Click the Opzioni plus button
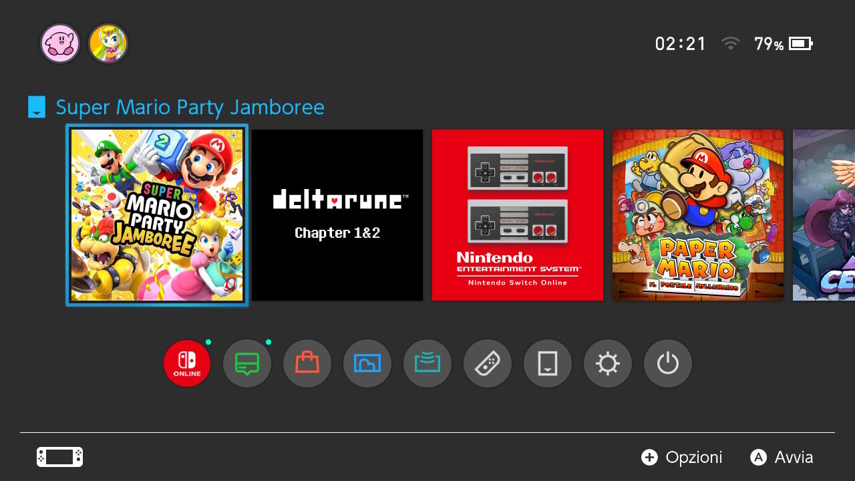The height and width of the screenshot is (481, 855). (682, 457)
